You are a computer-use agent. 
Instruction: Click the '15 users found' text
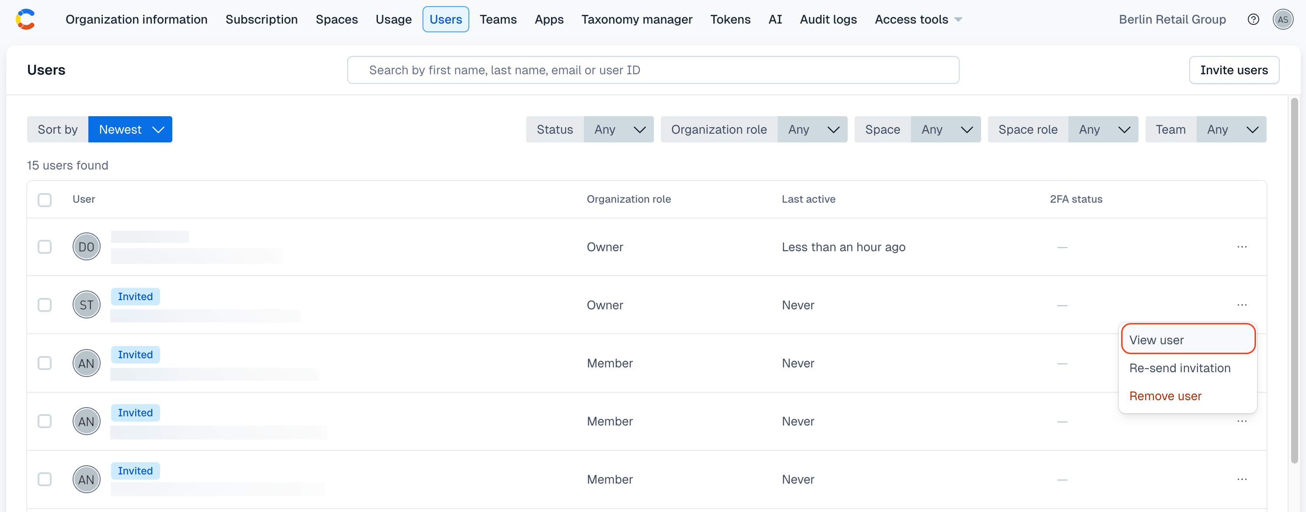tap(67, 165)
